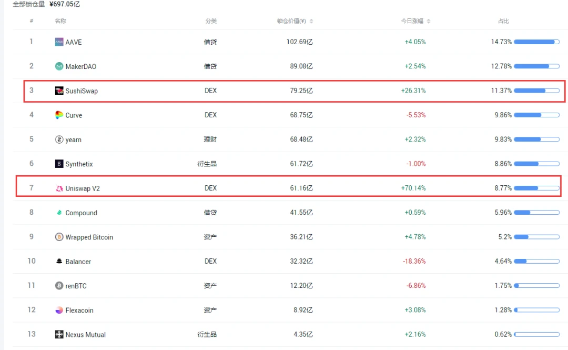Click the AAVE logo icon
This screenshot has height=350, width=568.
pyautogui.click(x=59, y=42)
